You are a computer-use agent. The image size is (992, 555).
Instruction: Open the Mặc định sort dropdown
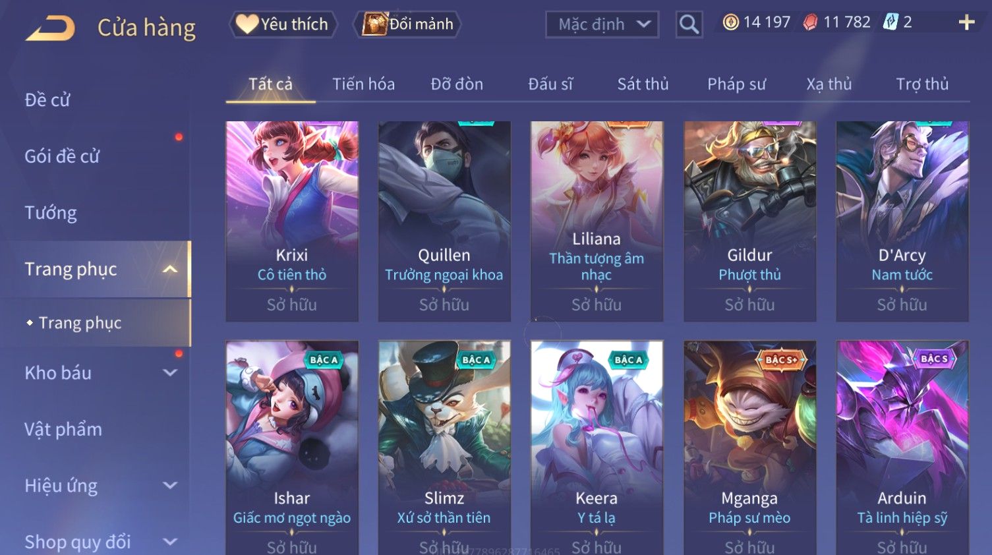tap(602, 24)
